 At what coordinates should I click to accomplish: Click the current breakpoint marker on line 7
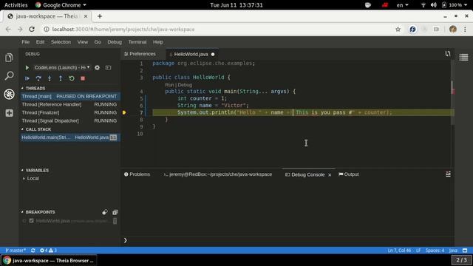[124, 112]
